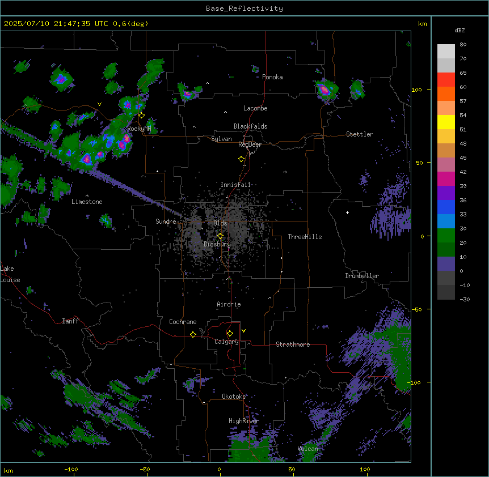Select the dark green 10-20 dBZ swatch
Image resolution: width=489 pixels, height=477 pixels.
click(x=446, y=250)
